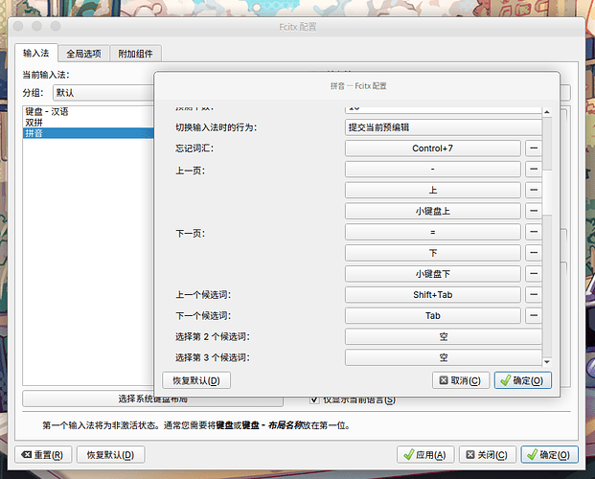Select 拼音 in input method list
This screenshot has width=595, height=479.
[x=88, y=133]
